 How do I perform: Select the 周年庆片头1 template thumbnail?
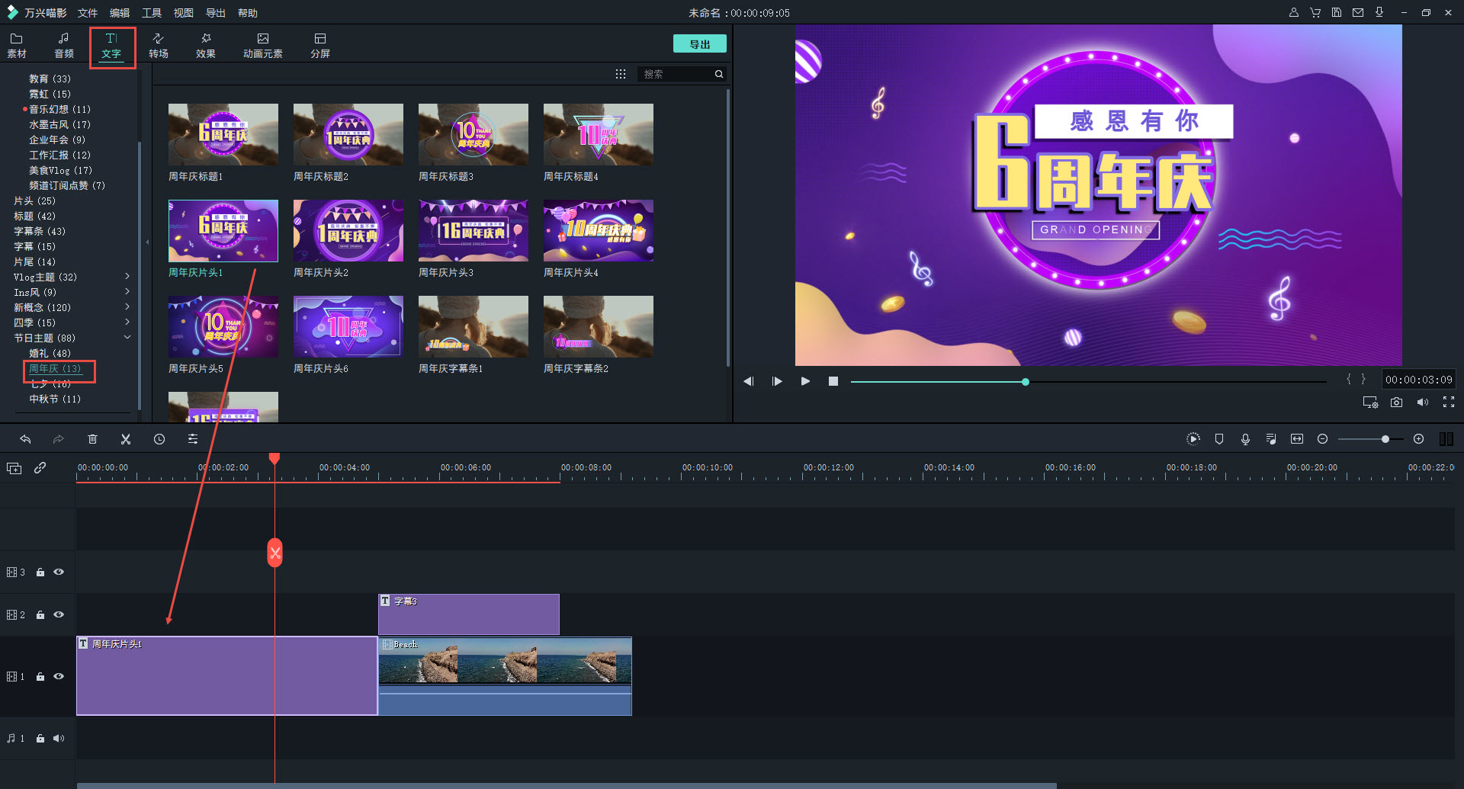point(223,230)
